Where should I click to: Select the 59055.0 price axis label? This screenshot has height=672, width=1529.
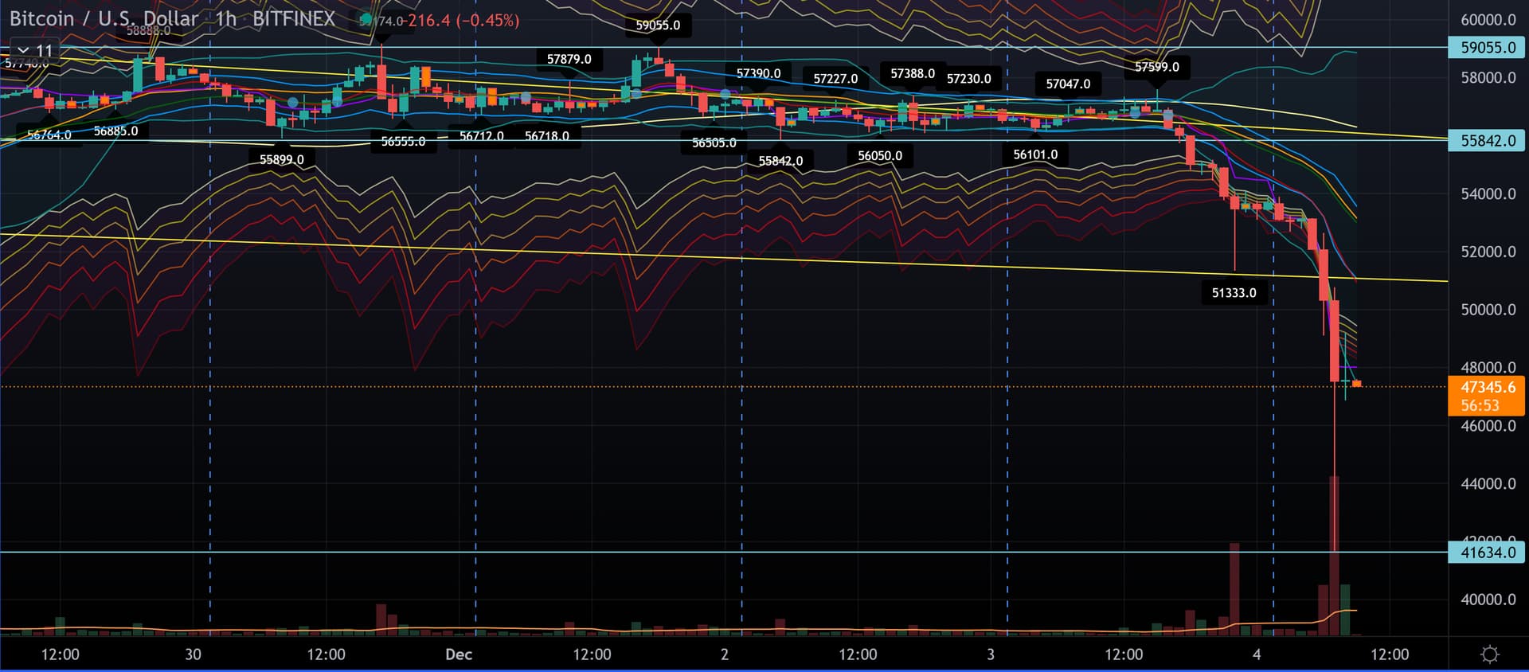pyautogui.click(x=1487, y=48)
